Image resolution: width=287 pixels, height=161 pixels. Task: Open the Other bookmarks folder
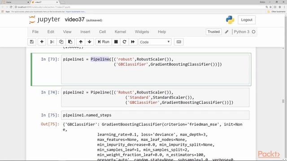[276, 12]
